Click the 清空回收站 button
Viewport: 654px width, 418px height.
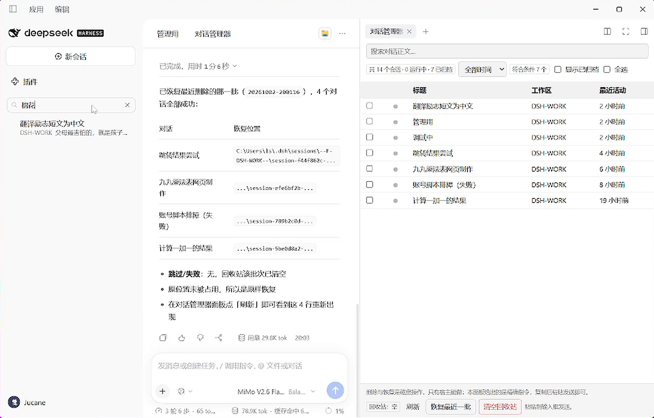click(500, 407)
